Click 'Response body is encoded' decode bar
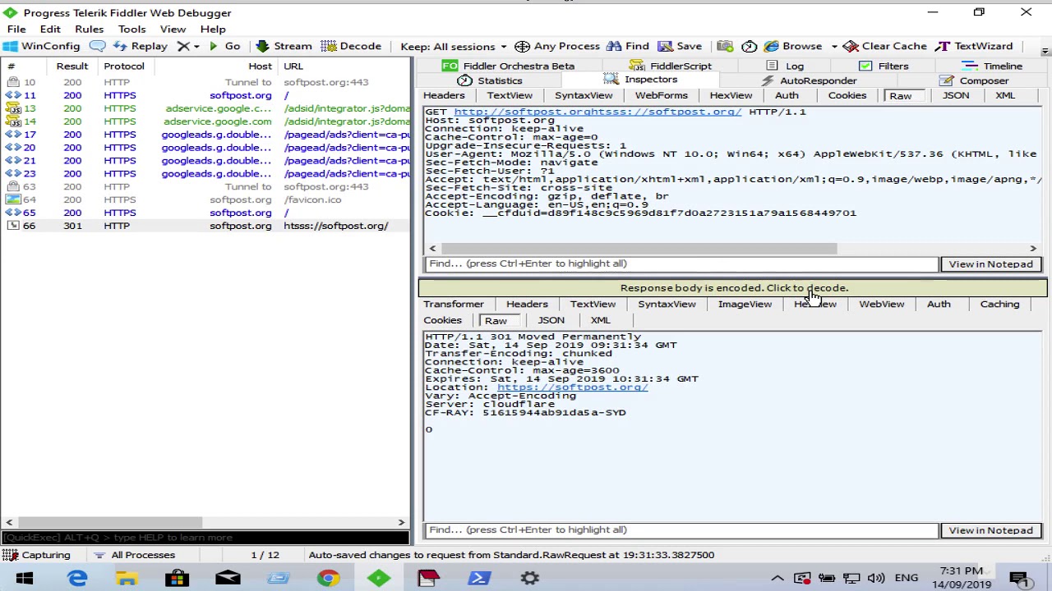 tap(733, 288)
